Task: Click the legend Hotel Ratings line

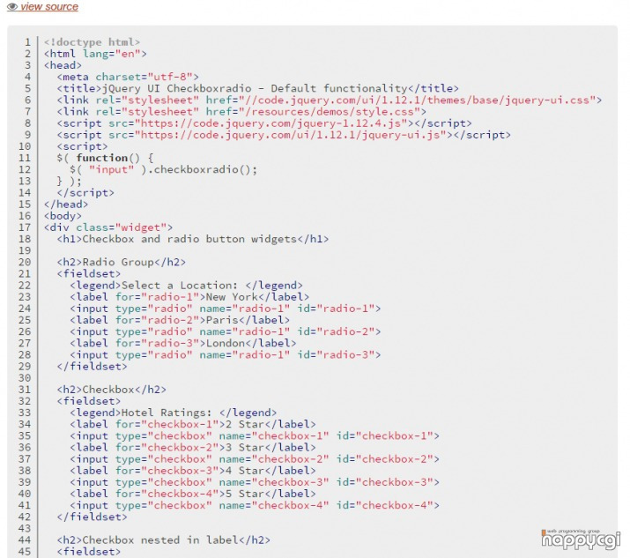Action: [174, 413]
